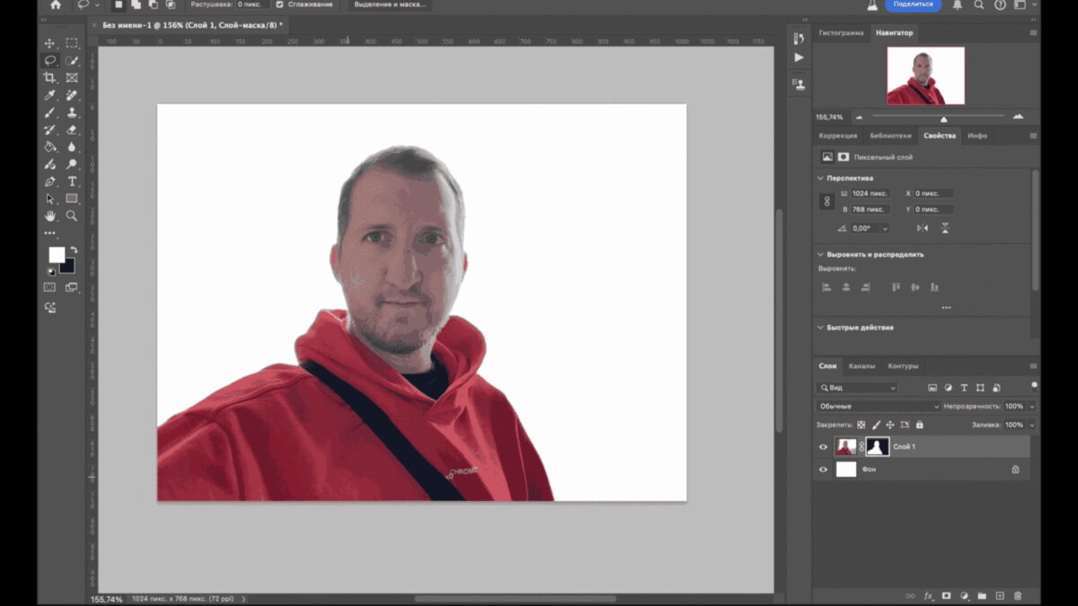Screen dimensions: 1078x606
Task: Open the Непрозрачность opacity dropdown arrow
Action: [1031, 407]
